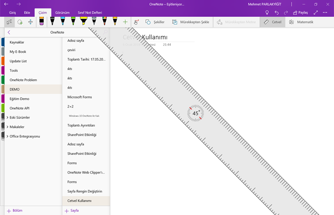The width and height of the screenshot is (334, 215).
Task: Click the 21:44 page time stamp
Action: tap(167, 45)
